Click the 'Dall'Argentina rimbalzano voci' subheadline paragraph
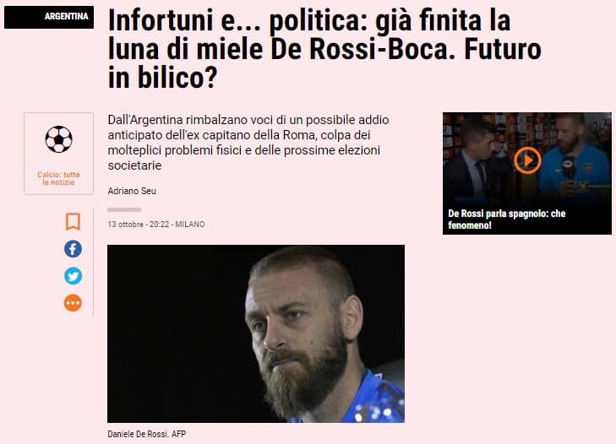This screenshot has width=616, height=444. pos(248,143)
